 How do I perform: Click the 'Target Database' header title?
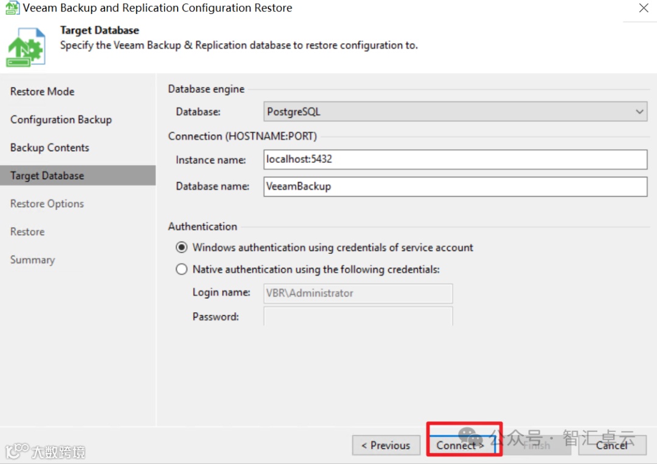[x=99, y=30]
